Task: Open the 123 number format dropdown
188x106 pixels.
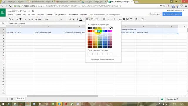Action: pyautogui.click(x=40, y=19)
